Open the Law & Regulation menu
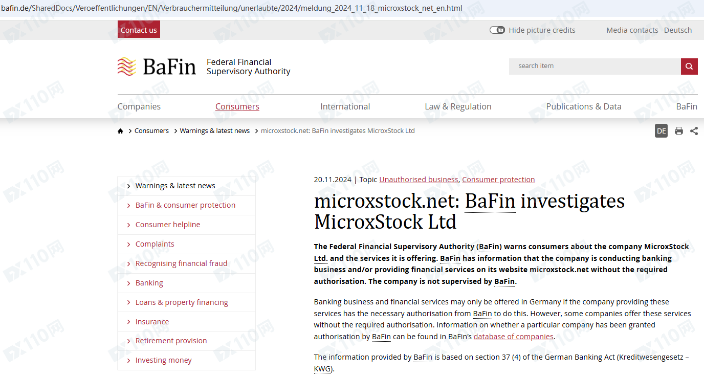 click(x=458, y=106)
